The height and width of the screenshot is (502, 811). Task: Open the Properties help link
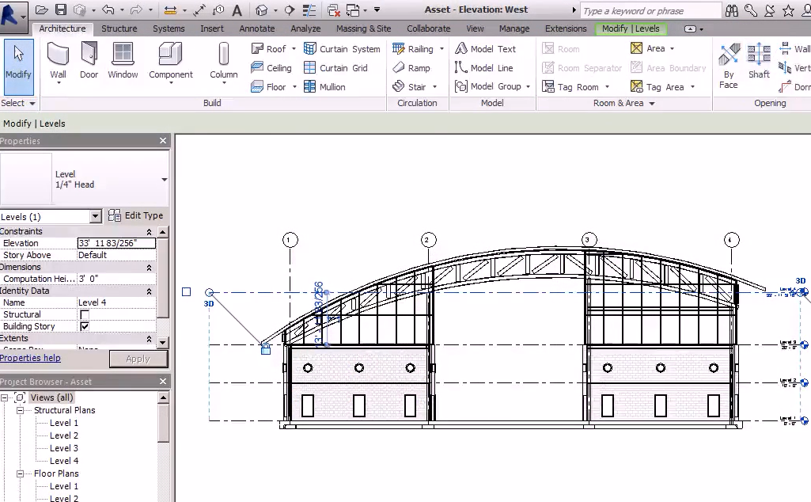pyautogui.click(x=30, y=358)
